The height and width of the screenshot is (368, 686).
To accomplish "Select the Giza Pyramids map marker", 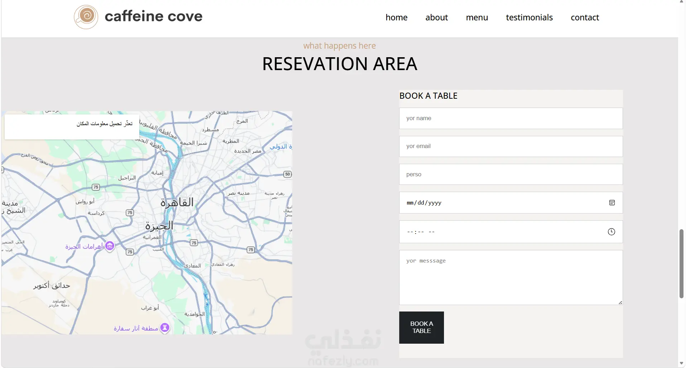I will click(x=110, y=246).
